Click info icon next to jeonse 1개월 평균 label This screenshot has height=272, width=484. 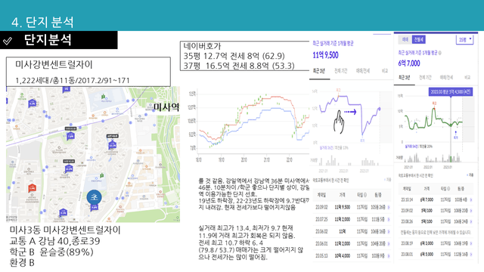pos(440,53)
